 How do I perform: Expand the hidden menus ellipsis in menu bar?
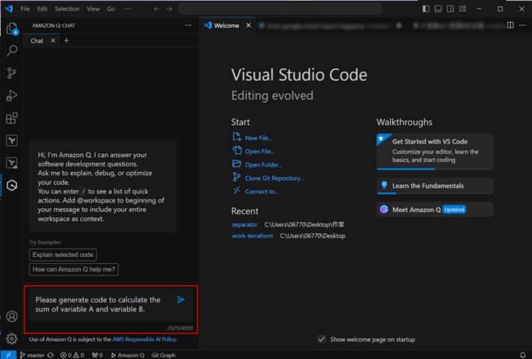click(x=128, y=9)
